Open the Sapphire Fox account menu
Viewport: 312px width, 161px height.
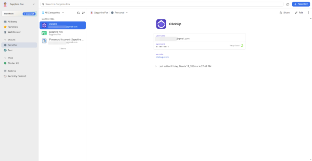19,4
